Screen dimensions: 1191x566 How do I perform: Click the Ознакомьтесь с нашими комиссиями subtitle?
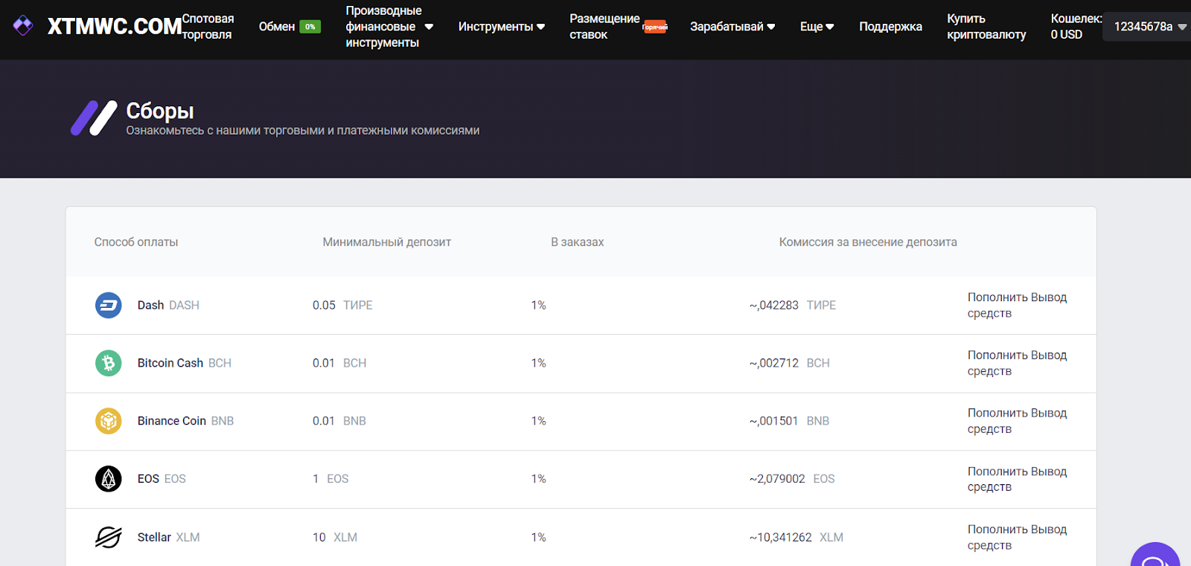tap(303, 131)
